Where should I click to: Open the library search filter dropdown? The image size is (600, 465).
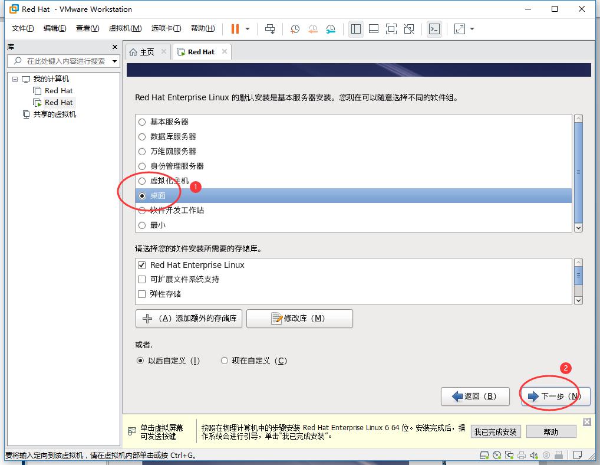click(x=114, y=61)
